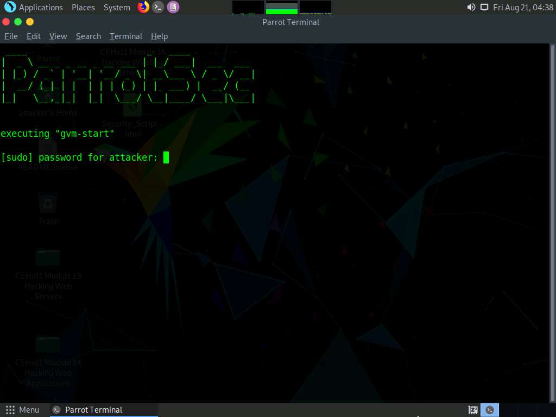Open the Parrot logo Applications icon
The width and height of the screenshot is (556, 417).
[x=10, y=7]
